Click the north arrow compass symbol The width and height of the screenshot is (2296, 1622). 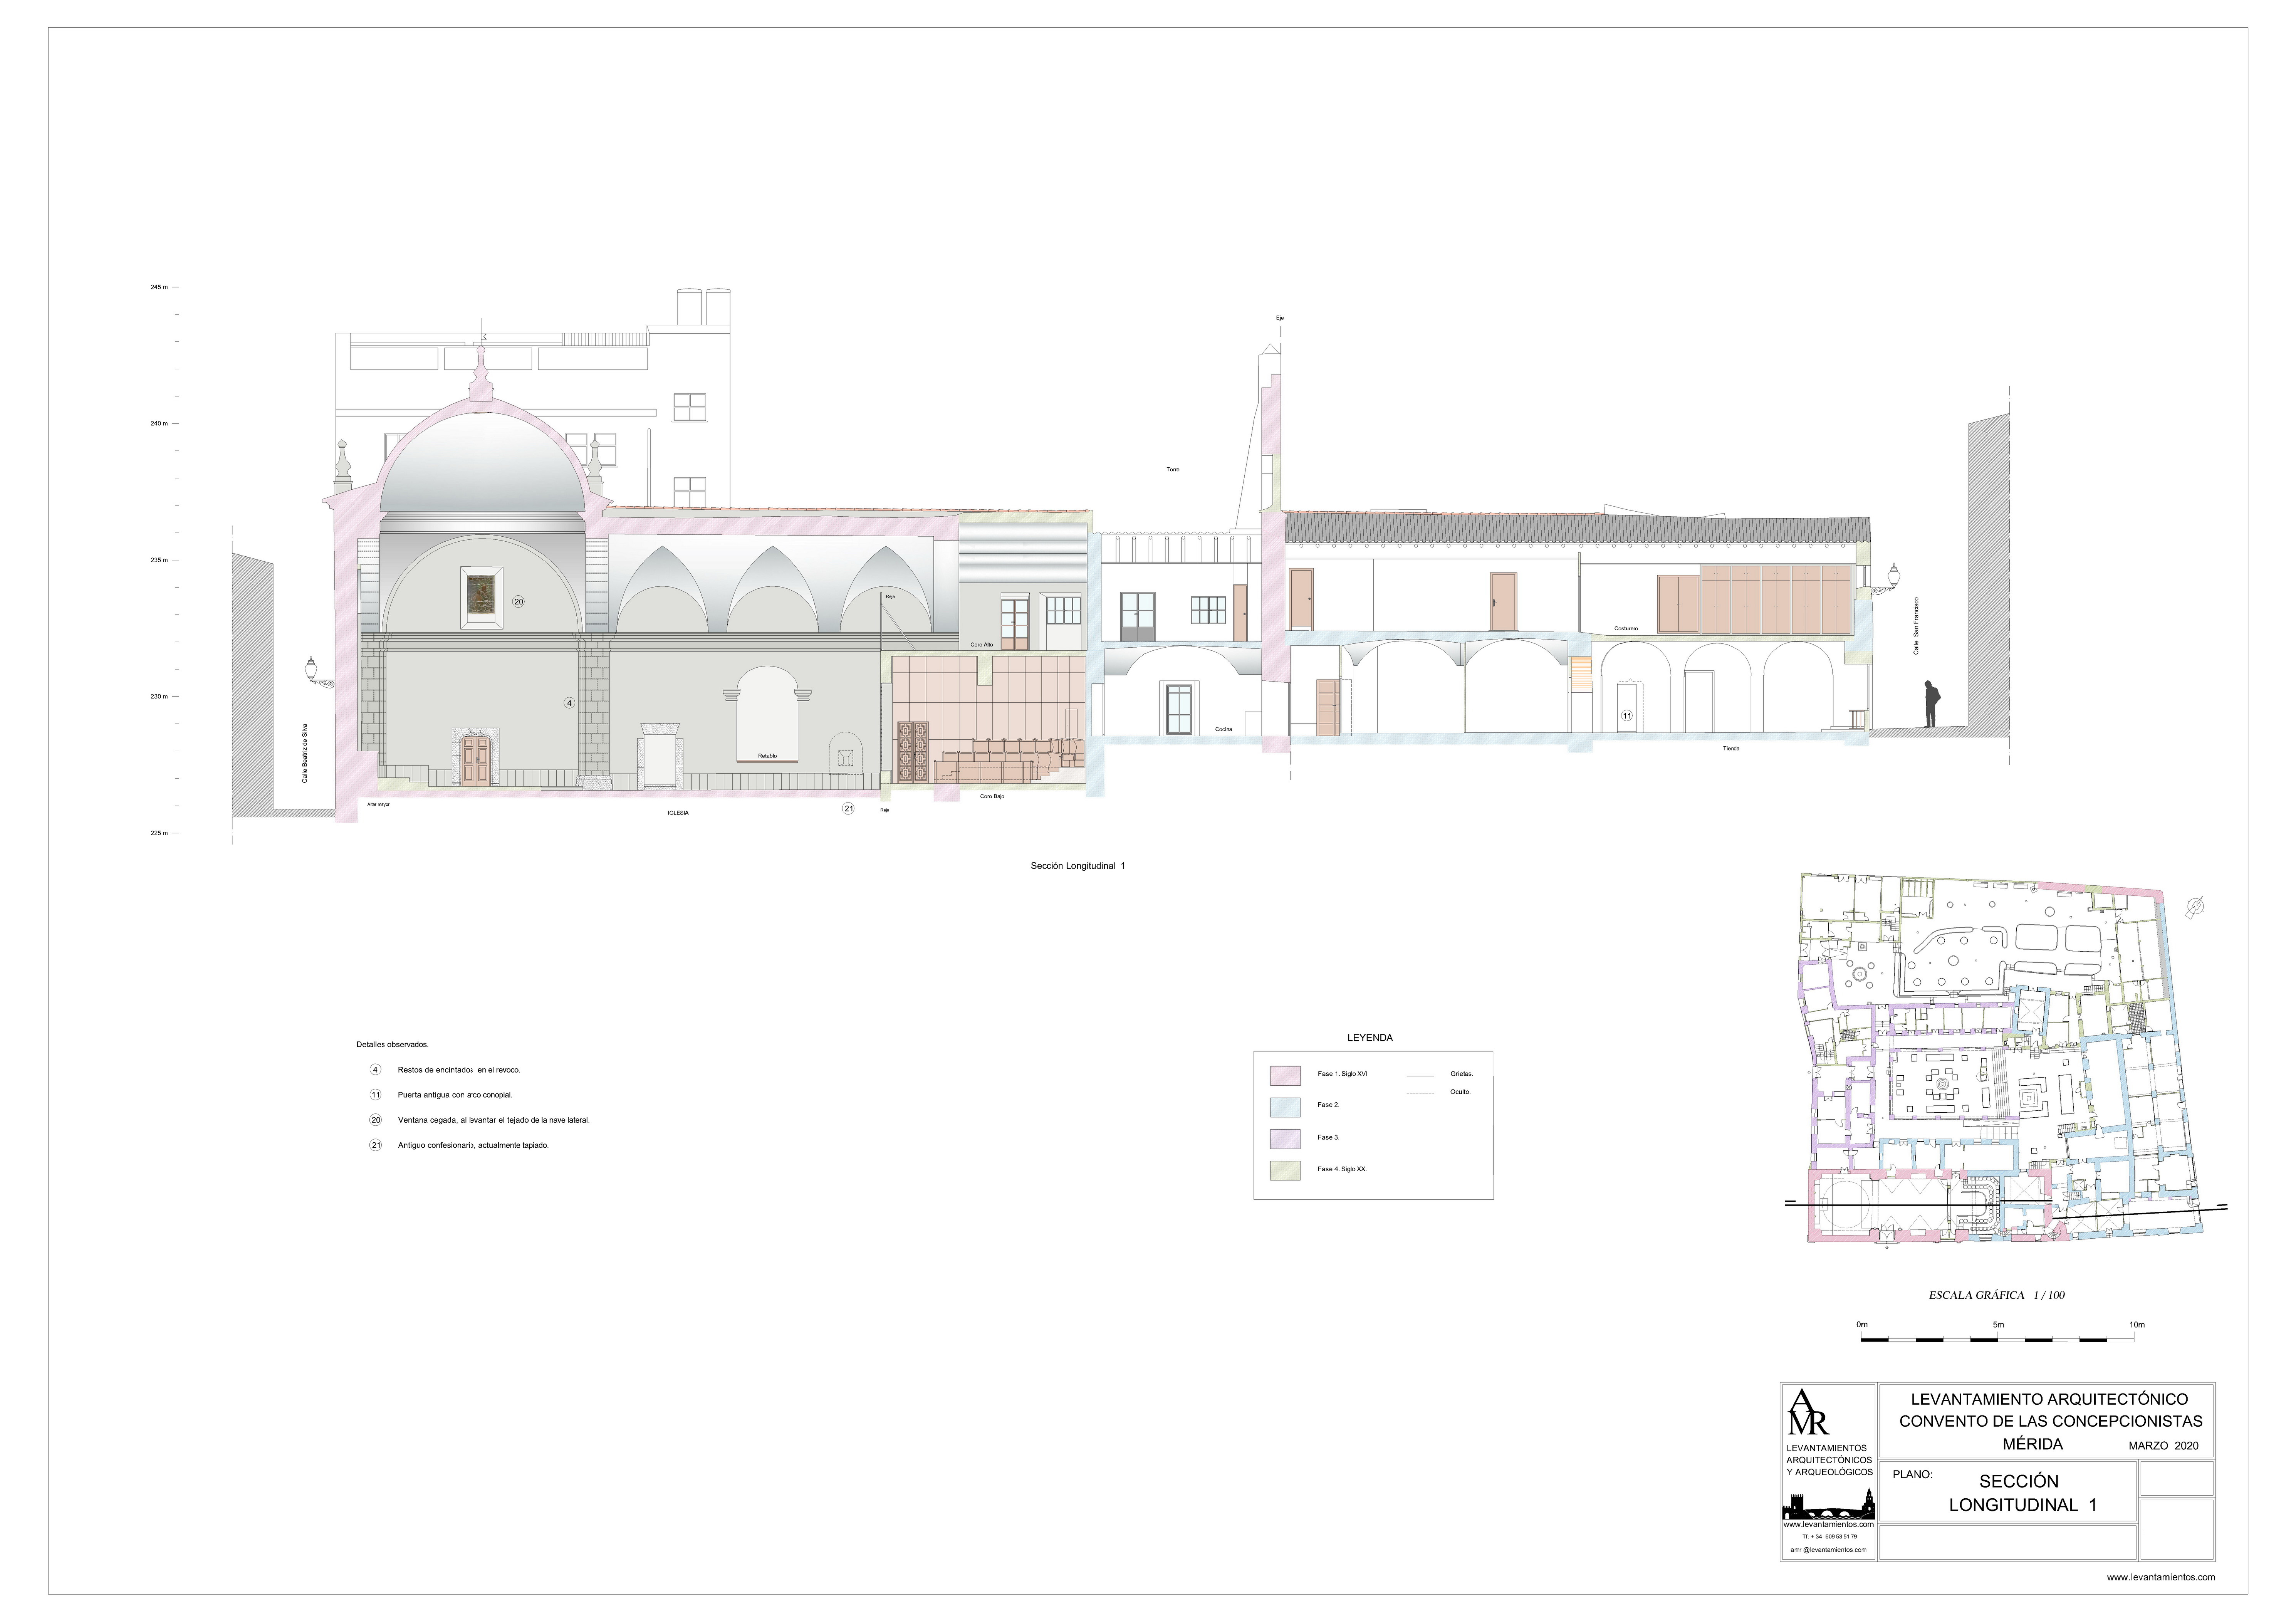pyautogui.click(x=2195, y=907)
